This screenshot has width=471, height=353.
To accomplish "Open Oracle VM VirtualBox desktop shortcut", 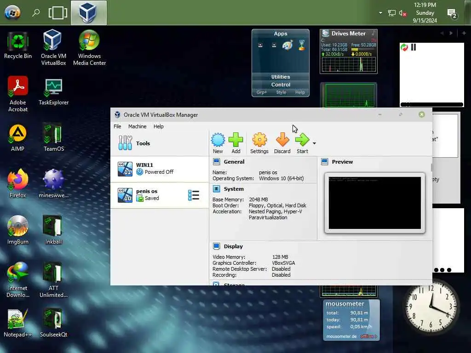I will (53, 47).
